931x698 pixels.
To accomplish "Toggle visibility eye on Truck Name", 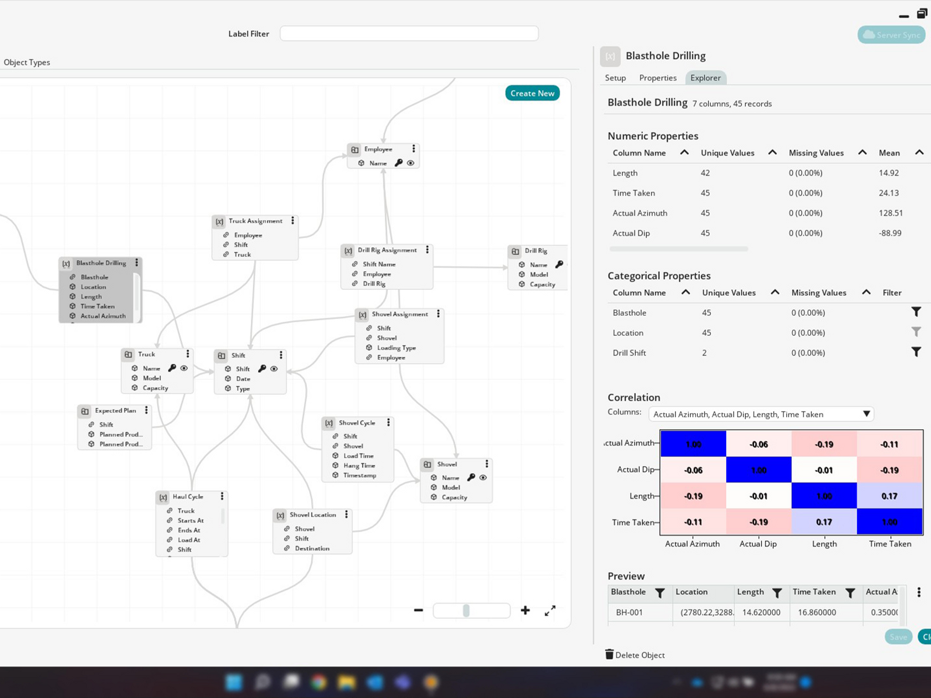I will [184, 368].
